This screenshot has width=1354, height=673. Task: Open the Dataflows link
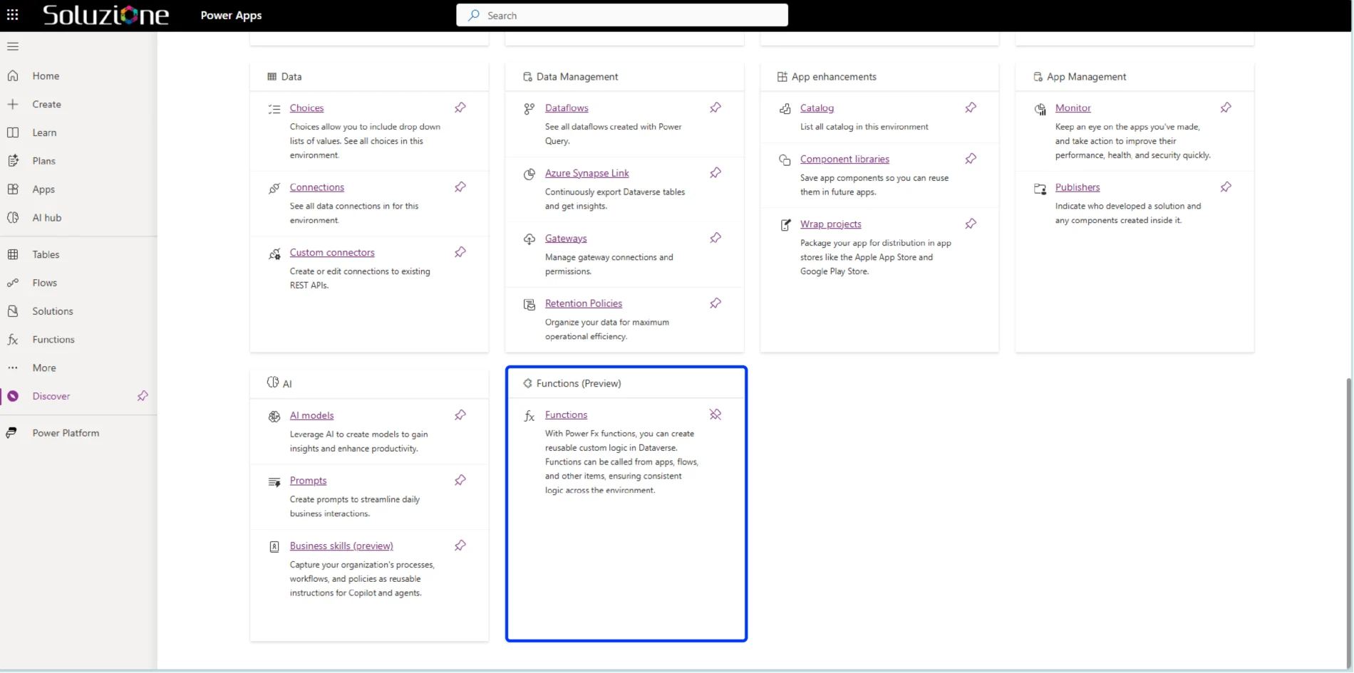click(x=567, y=108)
